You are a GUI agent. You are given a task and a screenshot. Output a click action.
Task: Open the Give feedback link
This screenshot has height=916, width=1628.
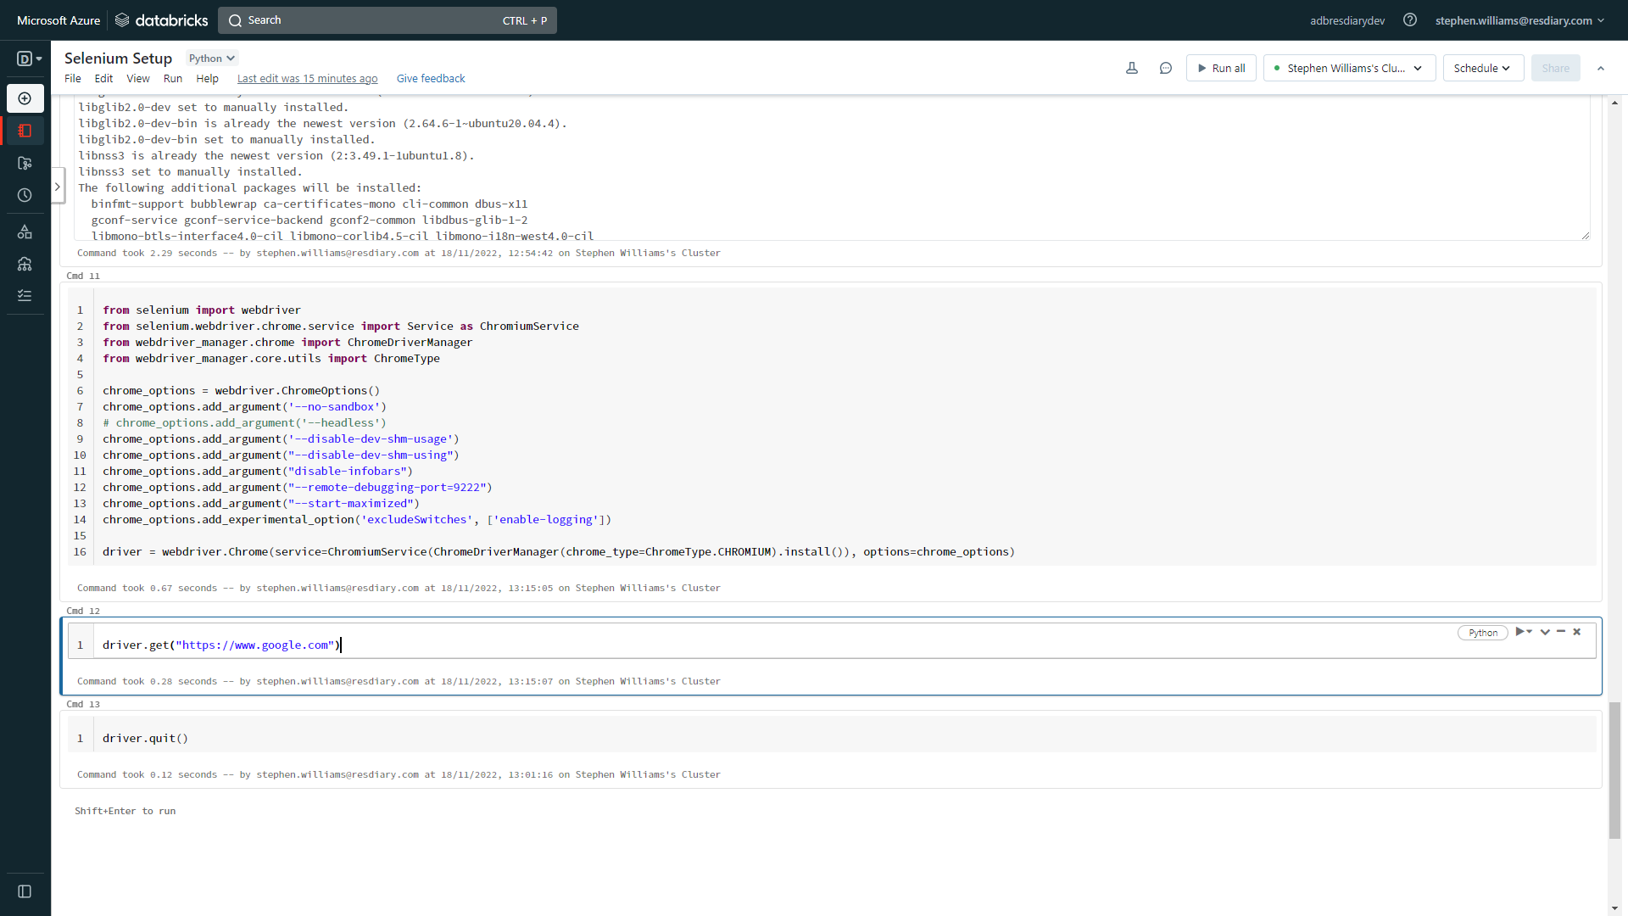tap(431, 78)
